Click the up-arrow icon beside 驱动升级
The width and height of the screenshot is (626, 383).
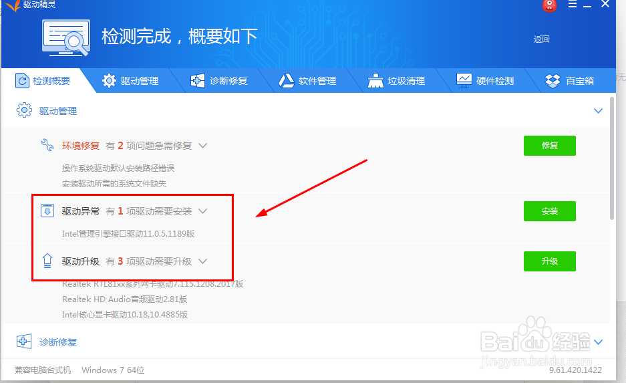(47, 261)
